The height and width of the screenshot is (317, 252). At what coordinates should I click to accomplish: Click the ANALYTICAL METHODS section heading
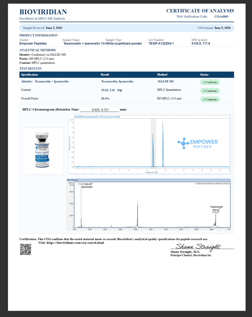pos(37,50)
